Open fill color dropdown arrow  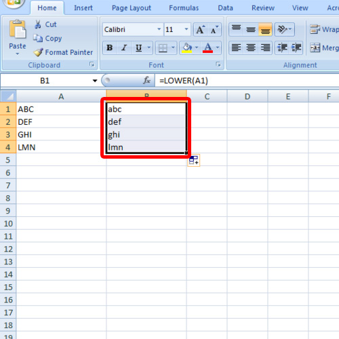pyautogui.click(x=197, y=47)
